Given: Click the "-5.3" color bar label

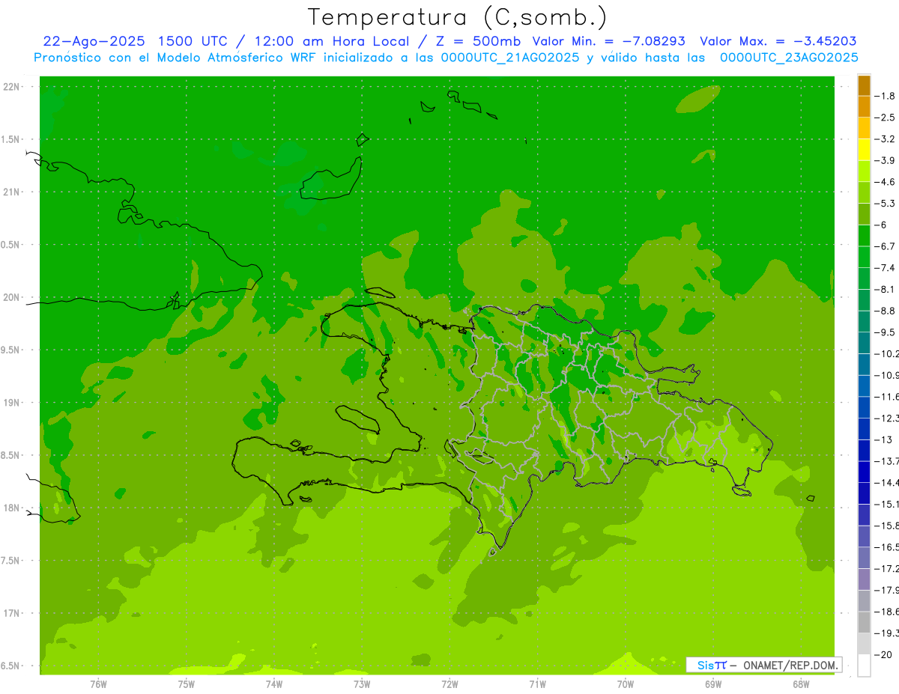Looking at the screenshot, I should [x=886, y=204].
